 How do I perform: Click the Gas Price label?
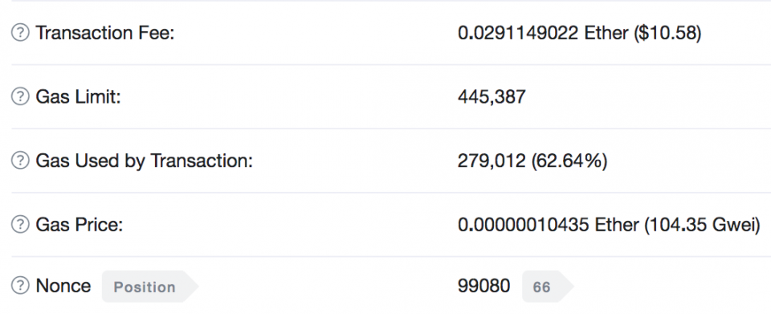click(x=80, y=225)
